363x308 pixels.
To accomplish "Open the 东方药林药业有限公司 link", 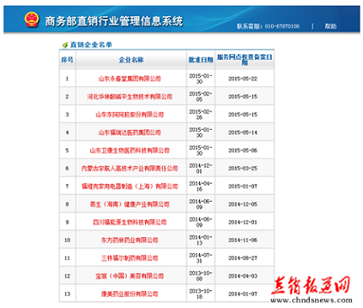I will (129, 240).
